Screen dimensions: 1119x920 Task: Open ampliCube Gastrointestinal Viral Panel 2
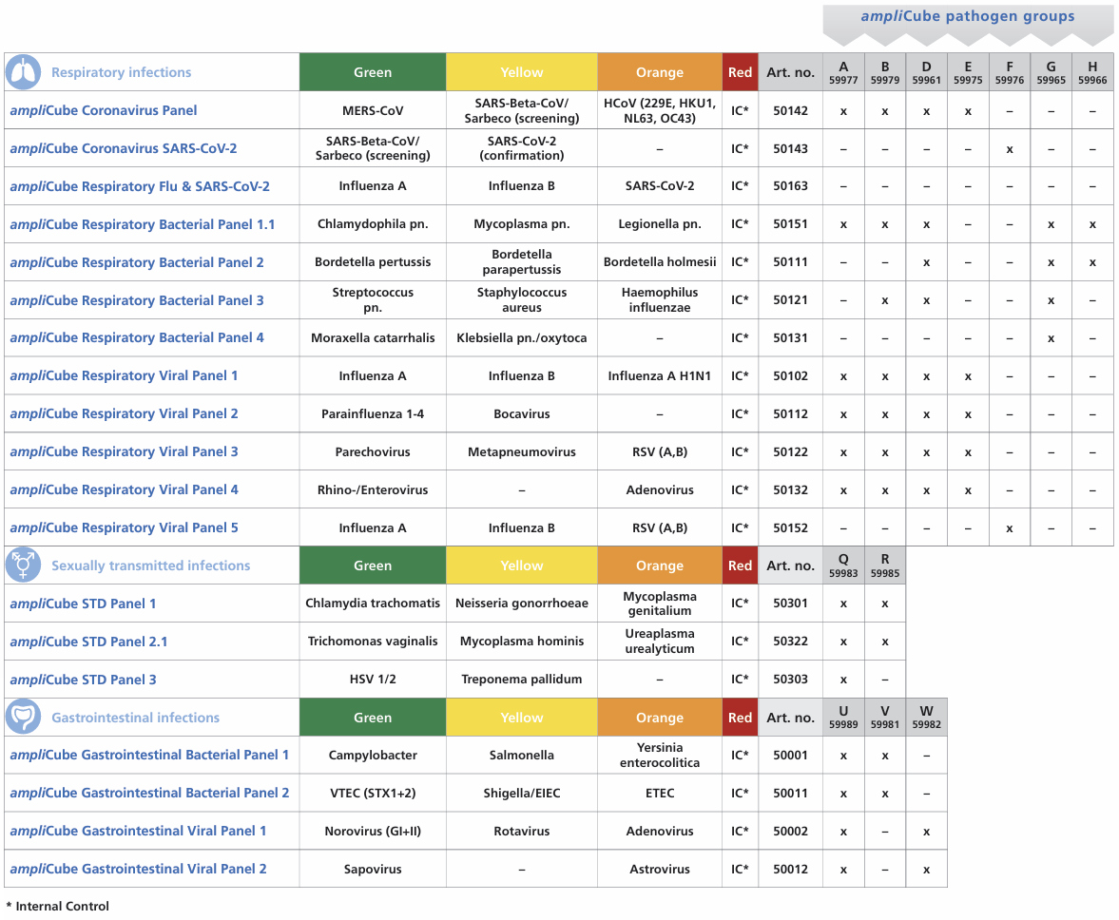tap(138, 869)
